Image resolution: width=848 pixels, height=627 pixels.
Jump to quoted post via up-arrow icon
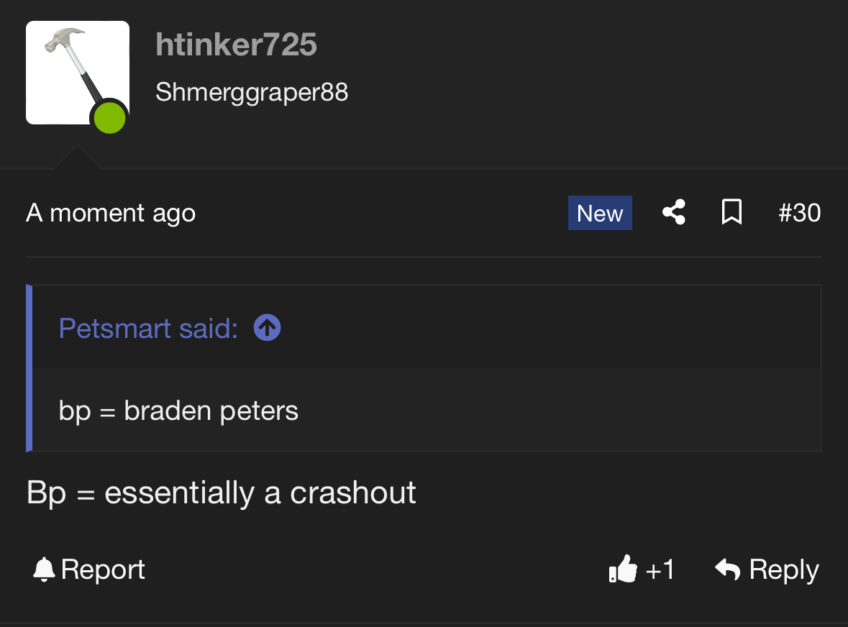pyautogui.click(x=267, y=329)
